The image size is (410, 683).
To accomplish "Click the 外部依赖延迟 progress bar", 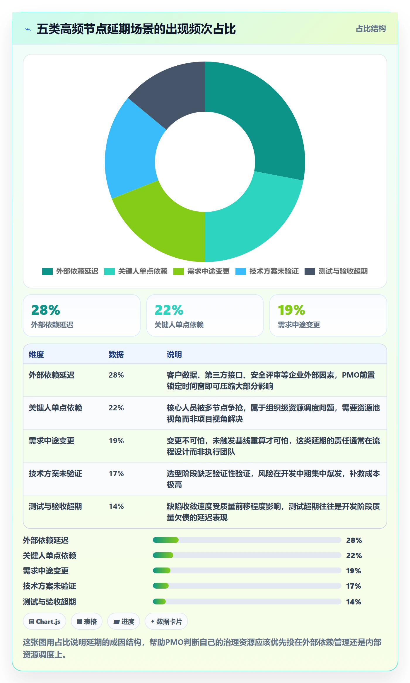I will (247, 540).
